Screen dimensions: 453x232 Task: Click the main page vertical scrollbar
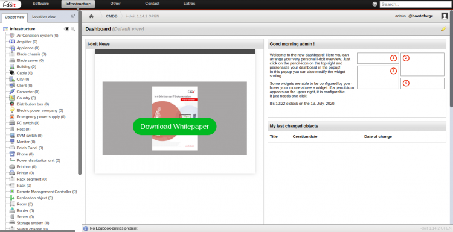pos(451,59)
